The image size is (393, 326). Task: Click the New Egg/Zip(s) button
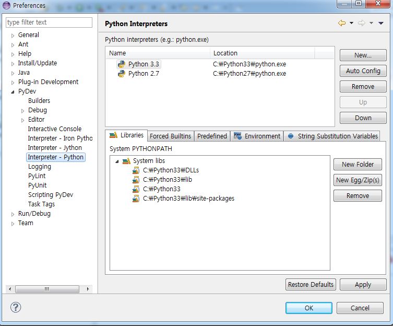point(358,180)
